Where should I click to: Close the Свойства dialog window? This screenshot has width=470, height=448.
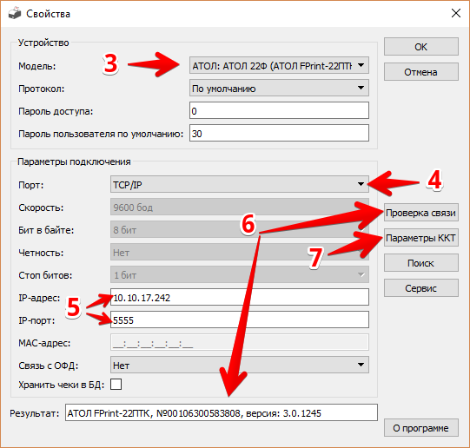(x=456, y=13)
